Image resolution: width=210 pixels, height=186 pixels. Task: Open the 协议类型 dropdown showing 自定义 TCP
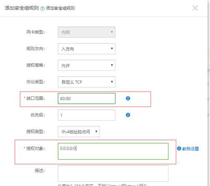click(x=87, y=82)
